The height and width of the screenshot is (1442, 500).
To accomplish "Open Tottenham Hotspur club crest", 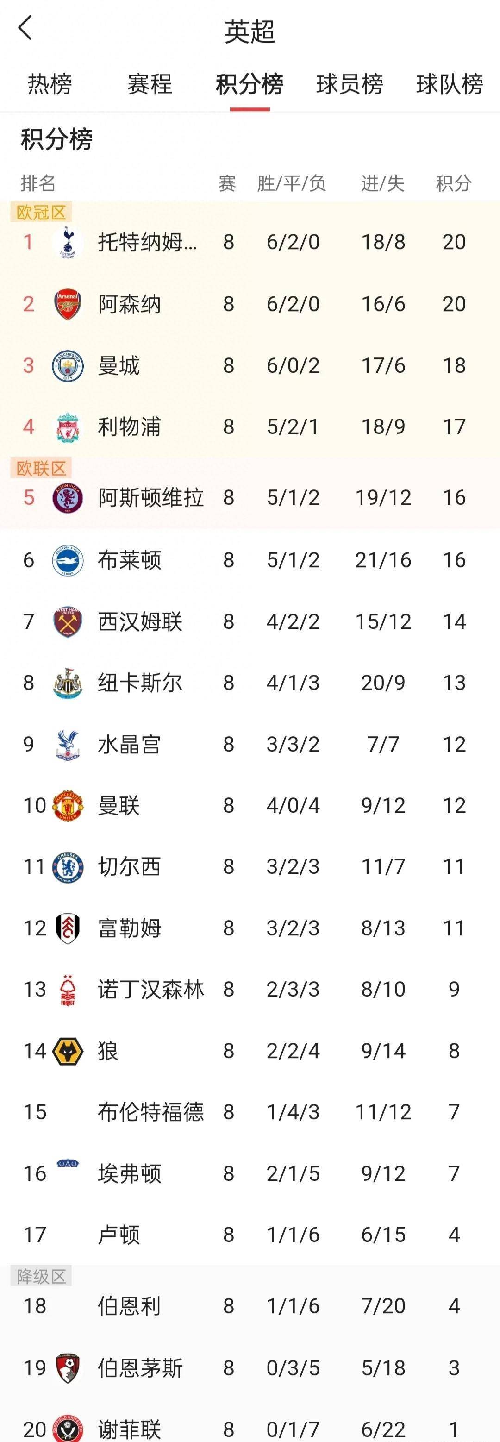I will point(68,242).
